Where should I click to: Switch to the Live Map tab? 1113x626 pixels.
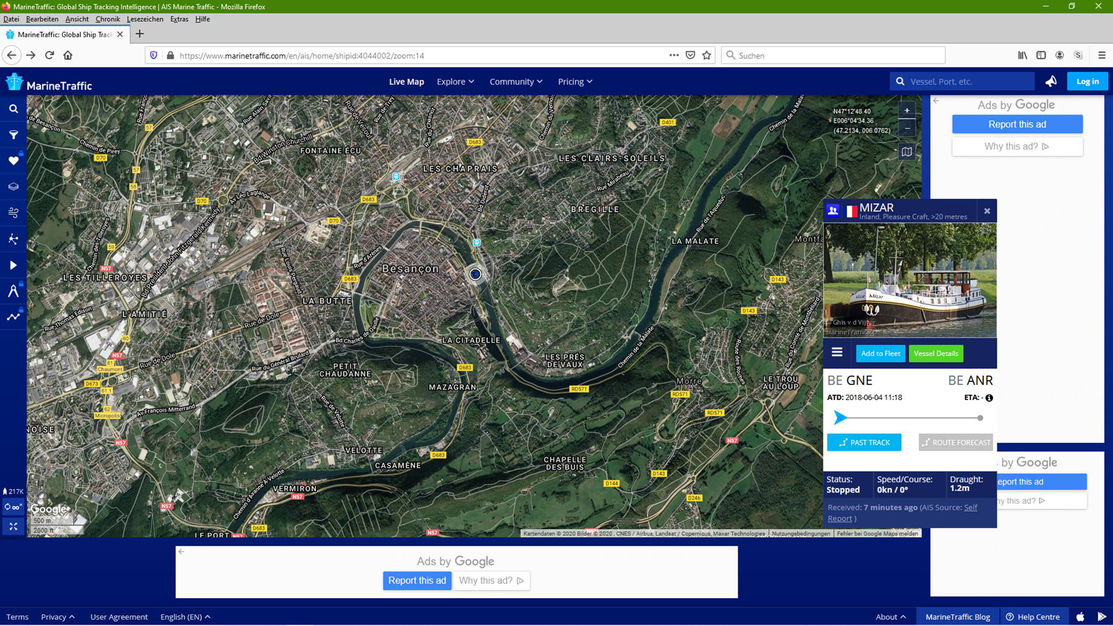(406, 82)
